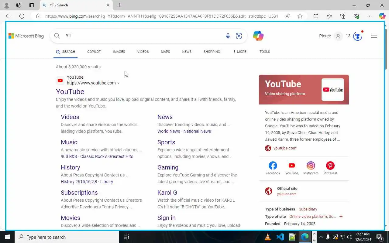This screenshot has height=243, width=389.
Task: Click the browser back arrow
Action: (x=9, y=16)
